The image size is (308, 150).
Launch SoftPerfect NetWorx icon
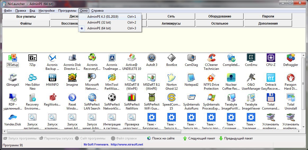[132, 98]
